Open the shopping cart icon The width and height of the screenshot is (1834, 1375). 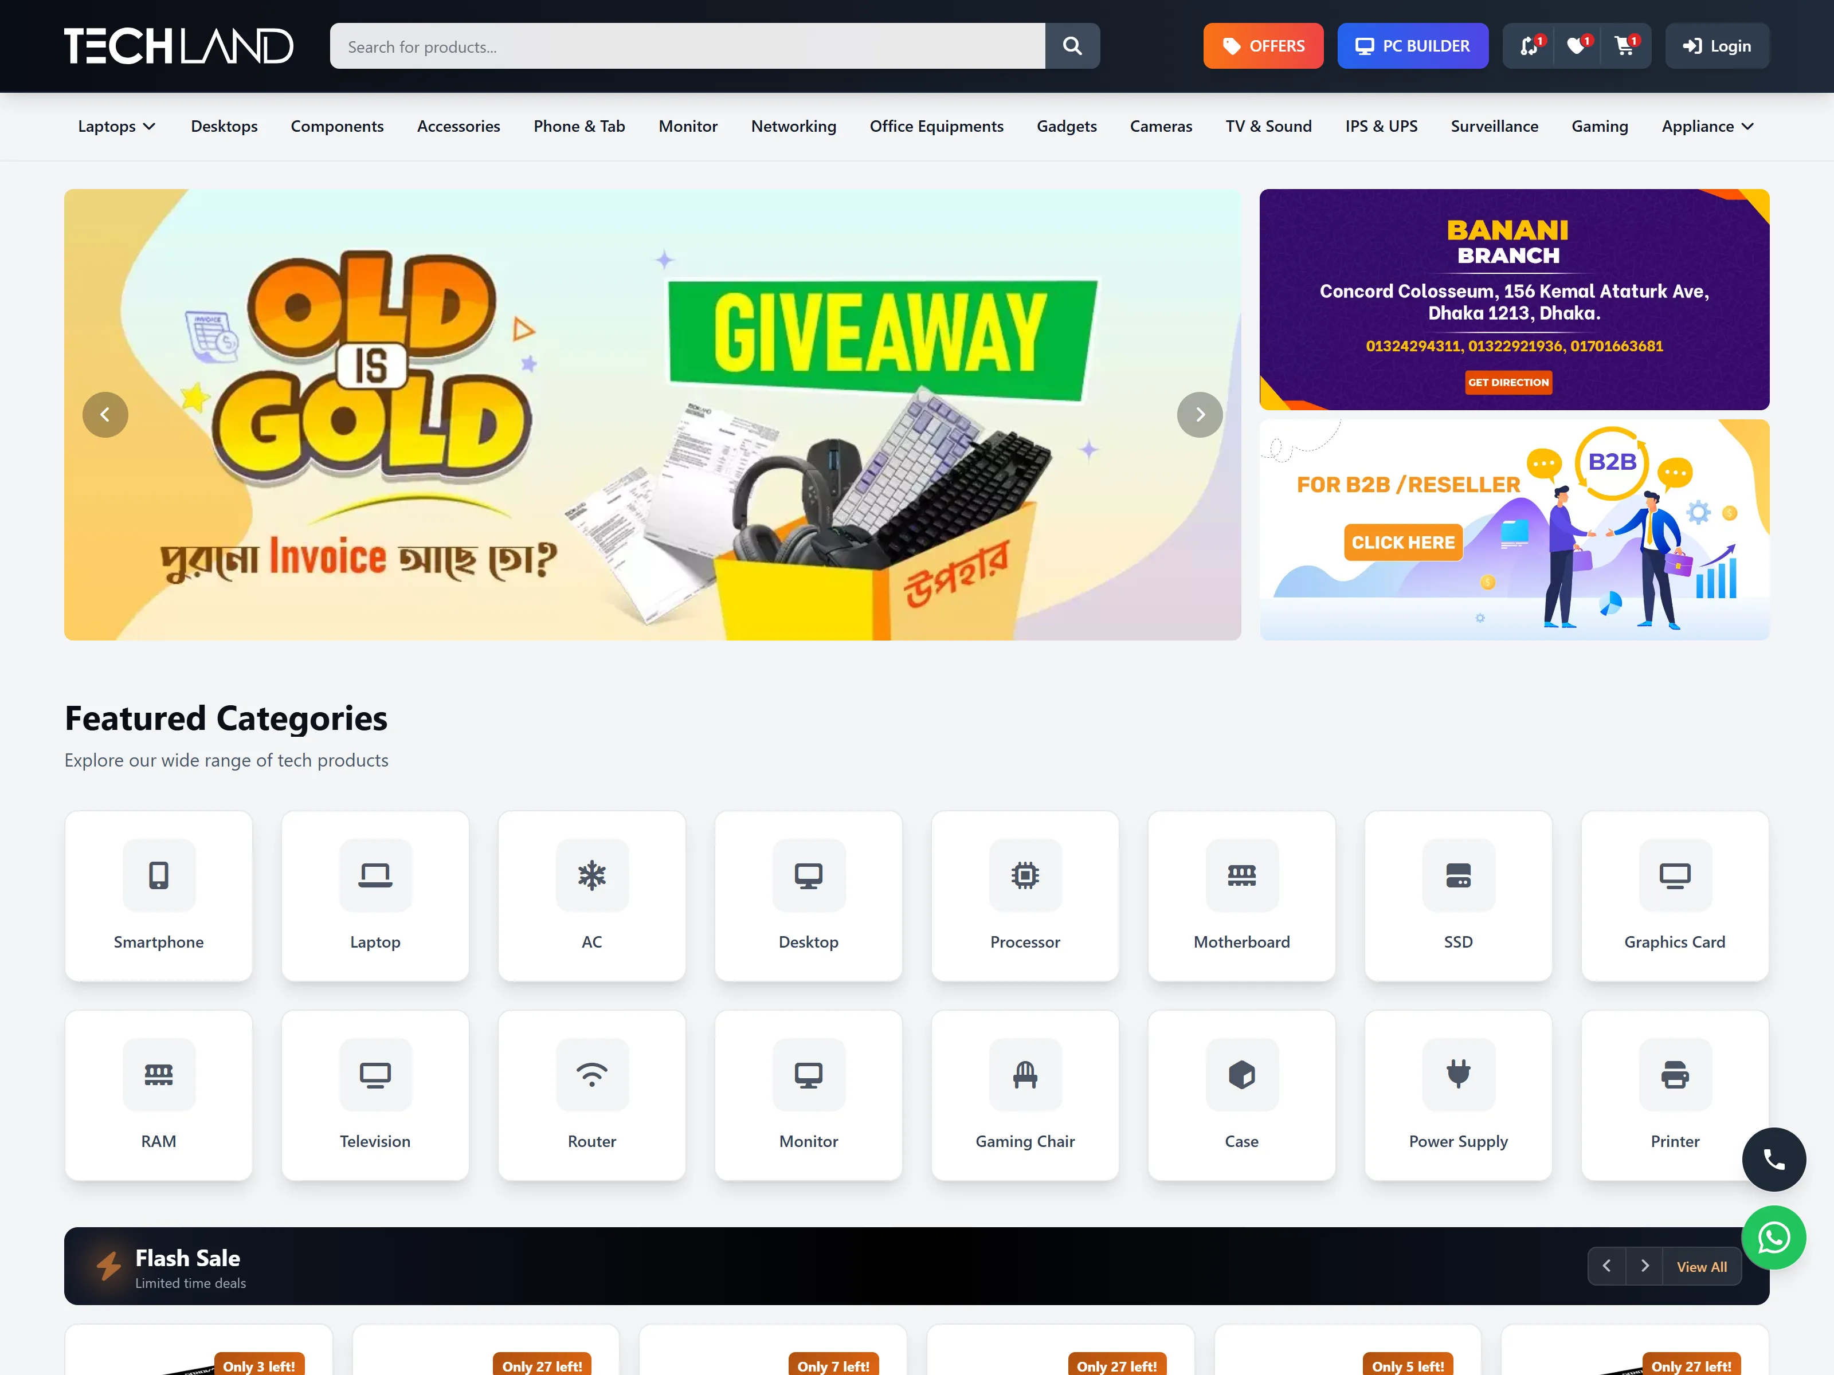[x=1624, y=46]
